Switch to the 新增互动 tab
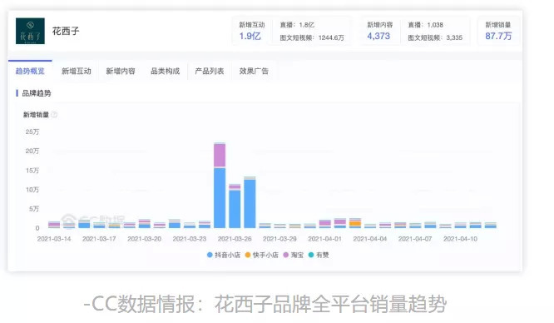The image size is (554, 323). tap(77, 71)
